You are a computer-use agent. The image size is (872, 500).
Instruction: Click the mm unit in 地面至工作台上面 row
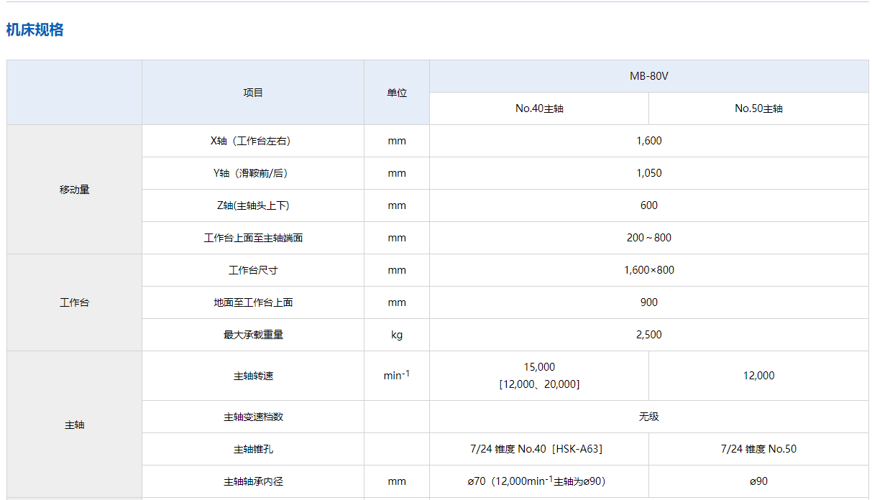coord(397,302)
